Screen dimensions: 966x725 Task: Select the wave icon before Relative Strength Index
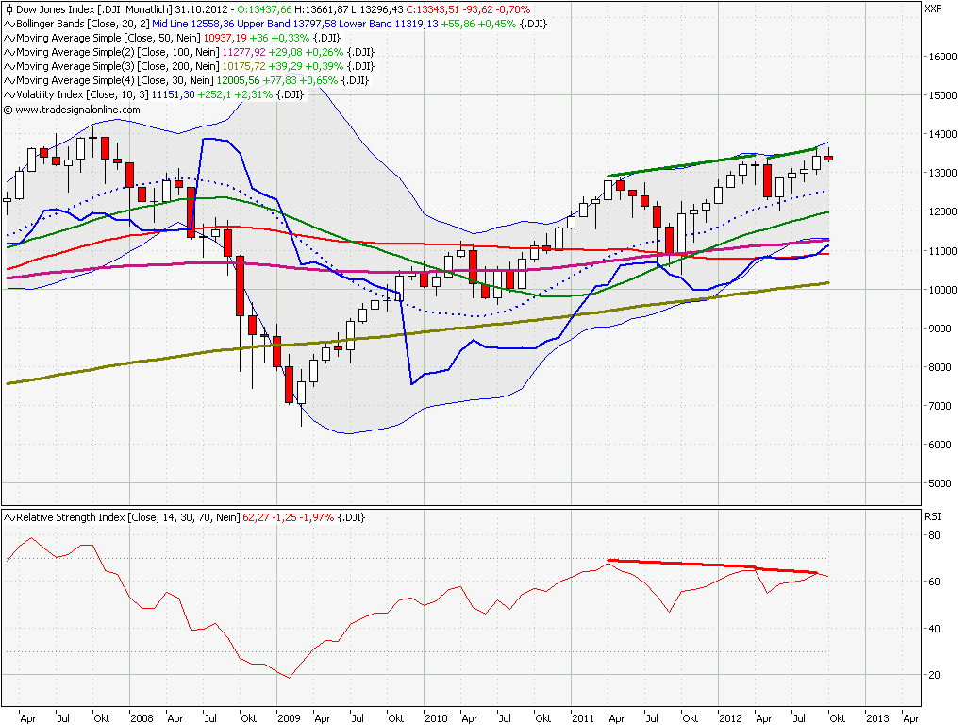click(8, 516)
